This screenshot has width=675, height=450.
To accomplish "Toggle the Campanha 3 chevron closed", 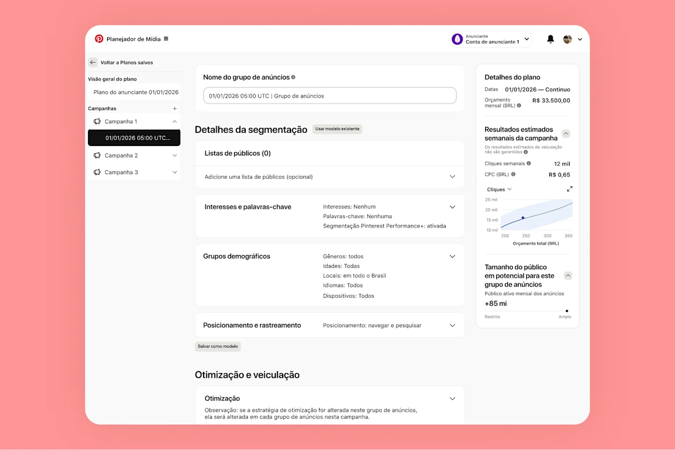I will click(x=175, y=172).
